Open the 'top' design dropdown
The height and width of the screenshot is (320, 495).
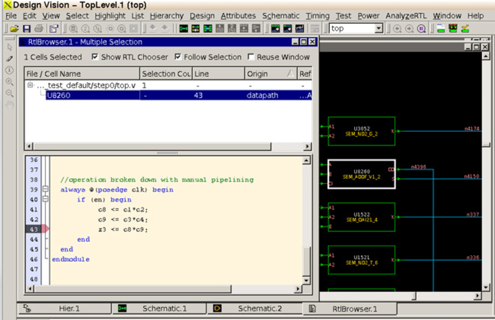point(378,28)
